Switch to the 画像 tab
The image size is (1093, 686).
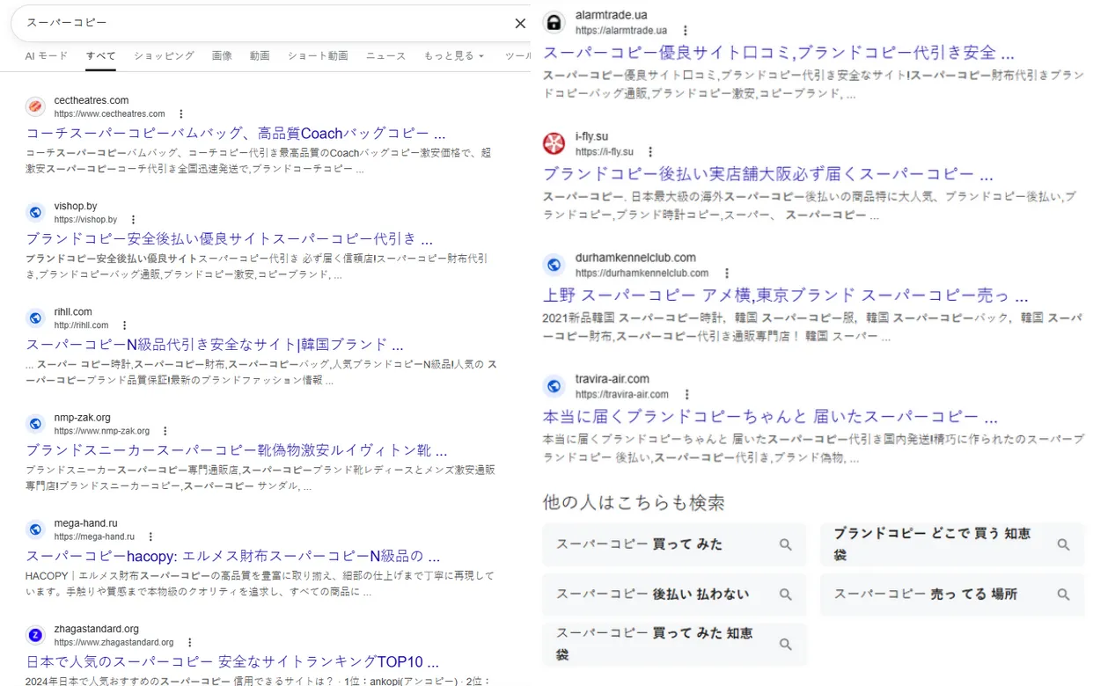[x=222, y=55]
